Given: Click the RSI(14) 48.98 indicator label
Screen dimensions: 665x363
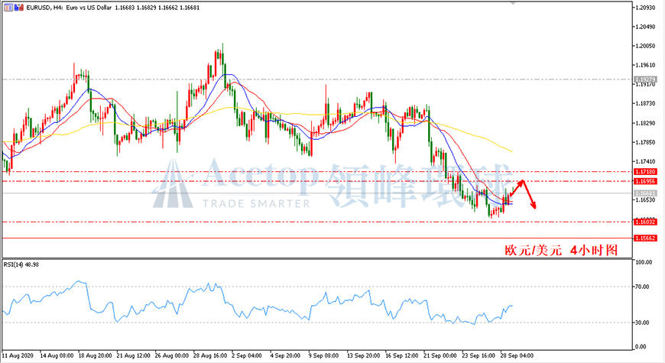Looking at the screenshot, I should (x=21, y=264).
